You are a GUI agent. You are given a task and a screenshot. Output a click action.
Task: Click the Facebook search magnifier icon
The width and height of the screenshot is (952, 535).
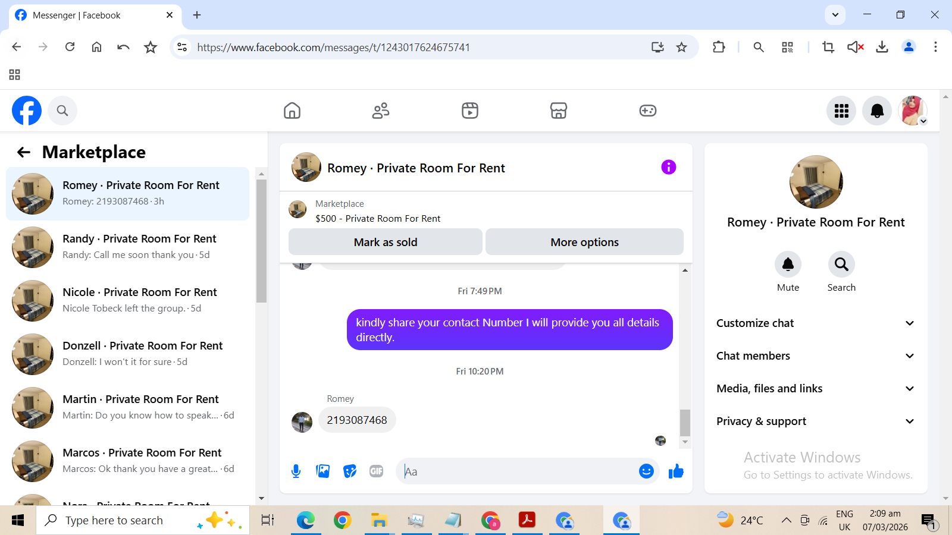[x=62, y=111]
